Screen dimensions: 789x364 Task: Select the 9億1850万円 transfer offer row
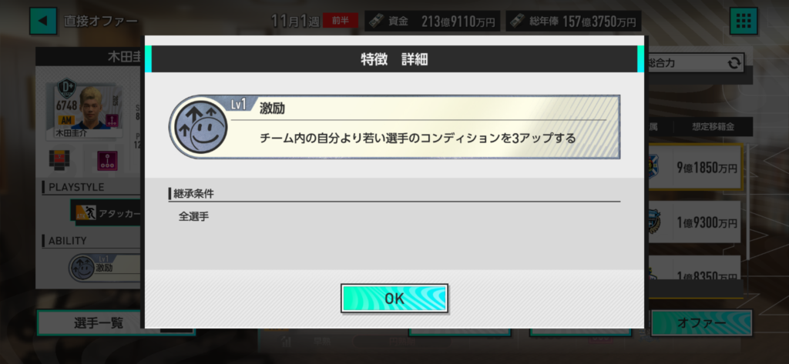click(694, 167)
